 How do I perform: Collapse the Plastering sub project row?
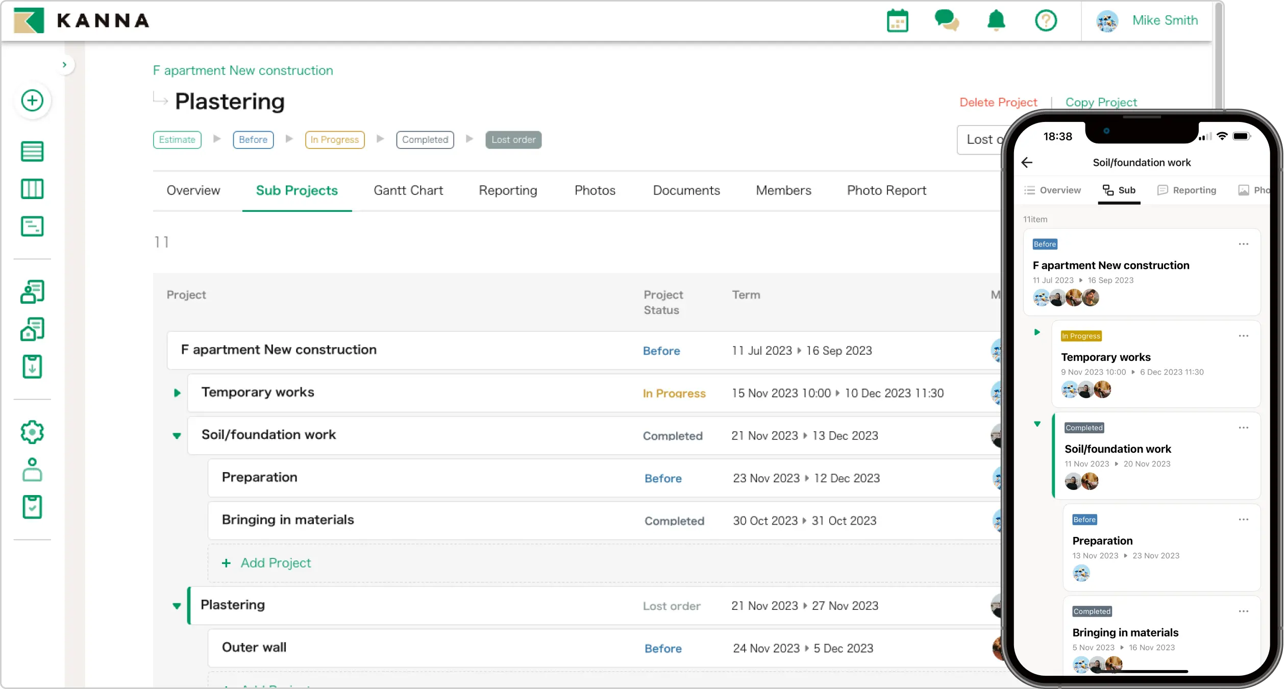tap(177, 606)
